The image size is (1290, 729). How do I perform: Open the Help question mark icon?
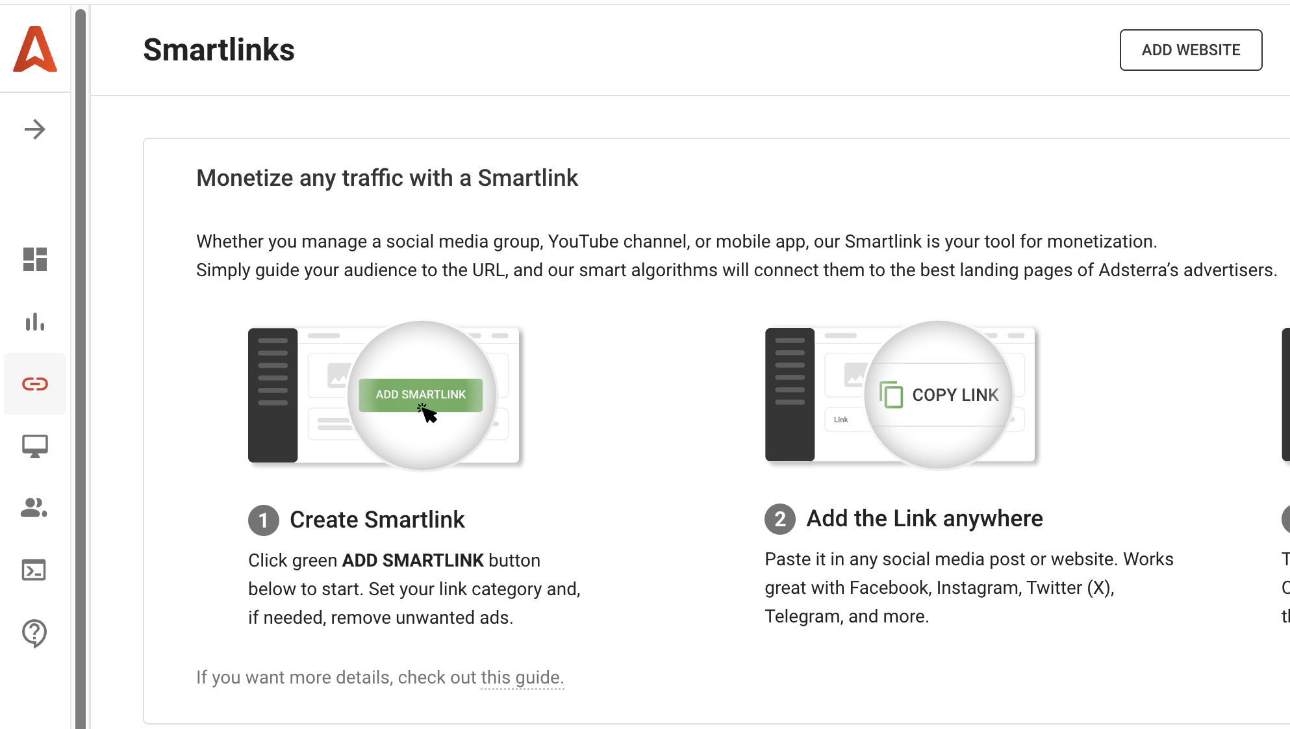pos(35,632)
